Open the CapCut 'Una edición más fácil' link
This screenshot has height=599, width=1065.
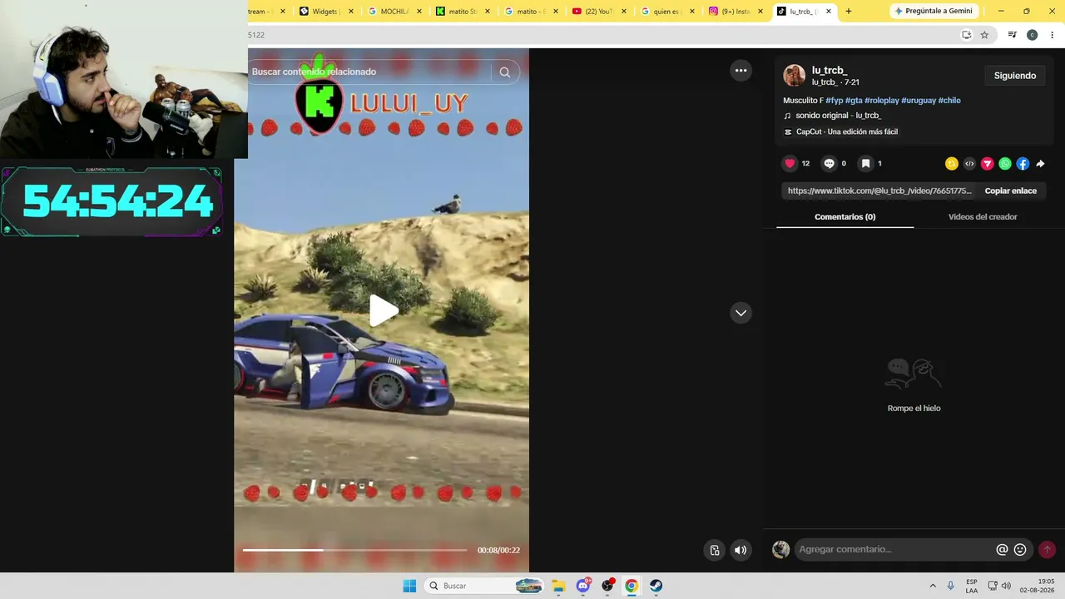pyautogui.click(x=841, y=131)
